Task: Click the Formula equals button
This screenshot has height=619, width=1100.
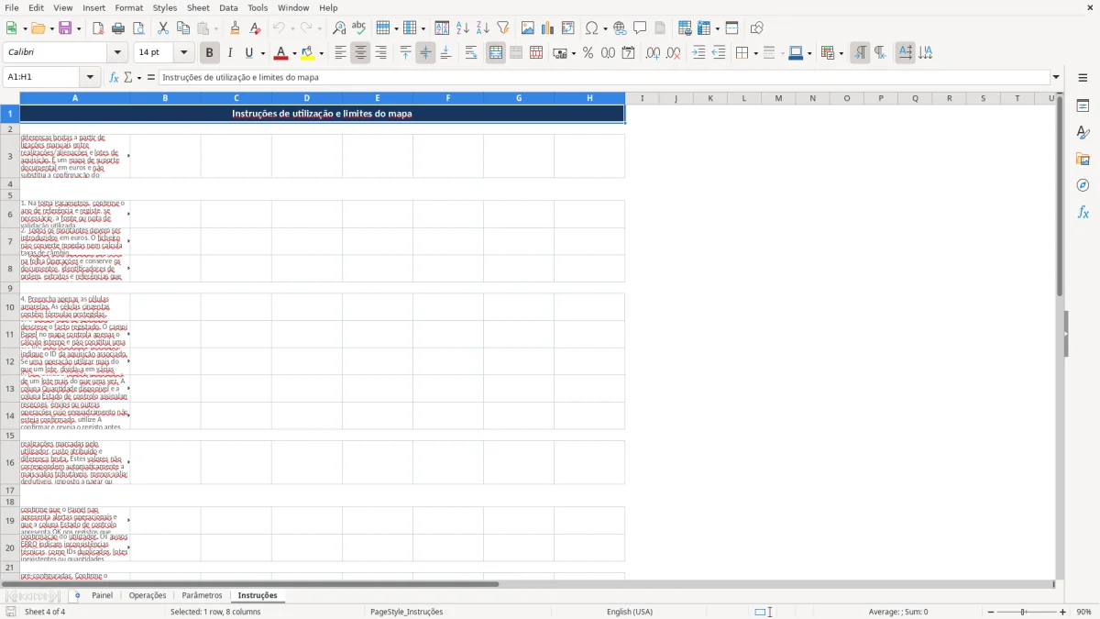Action: point(151,77)
